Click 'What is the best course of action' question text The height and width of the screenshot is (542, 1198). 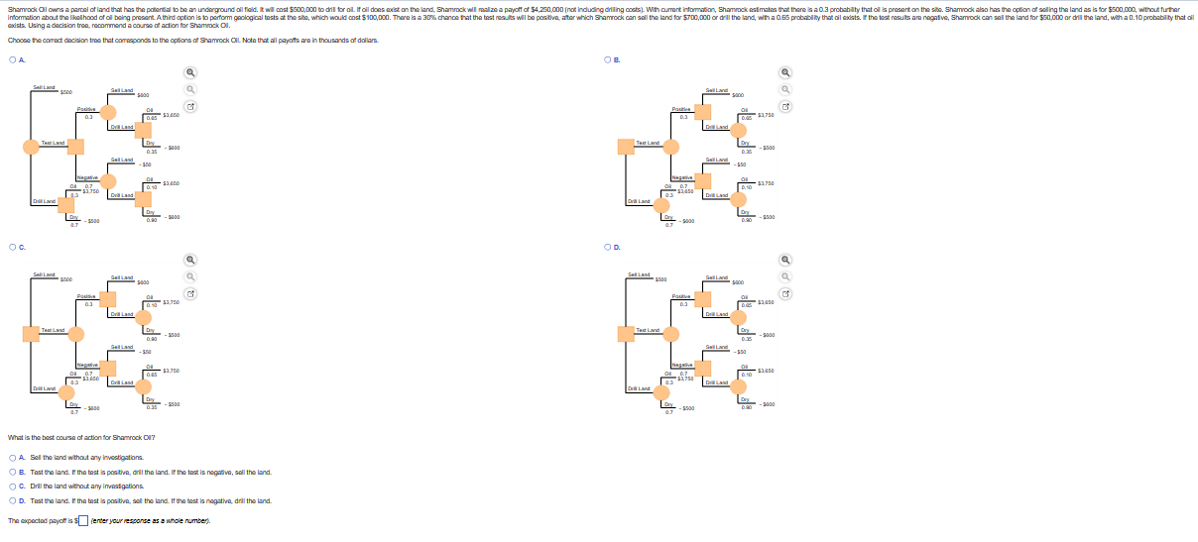pos(80,438)
